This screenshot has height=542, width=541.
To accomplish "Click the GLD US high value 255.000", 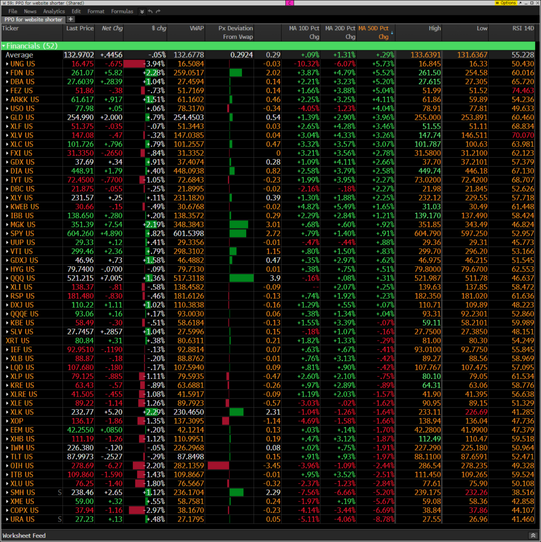I will (427, 118).
